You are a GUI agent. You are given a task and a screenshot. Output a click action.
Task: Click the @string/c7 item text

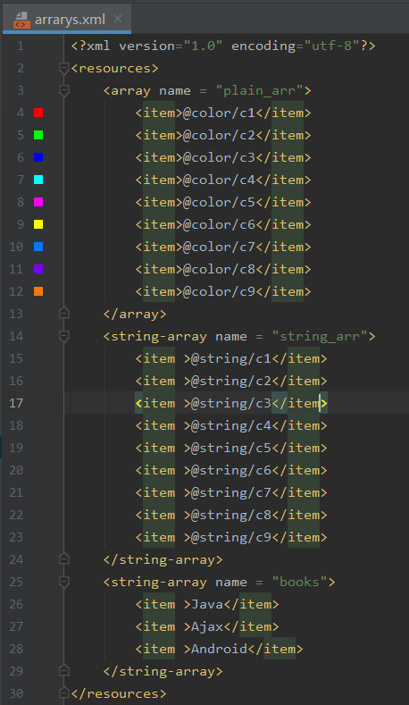click(x=231, y=492)
